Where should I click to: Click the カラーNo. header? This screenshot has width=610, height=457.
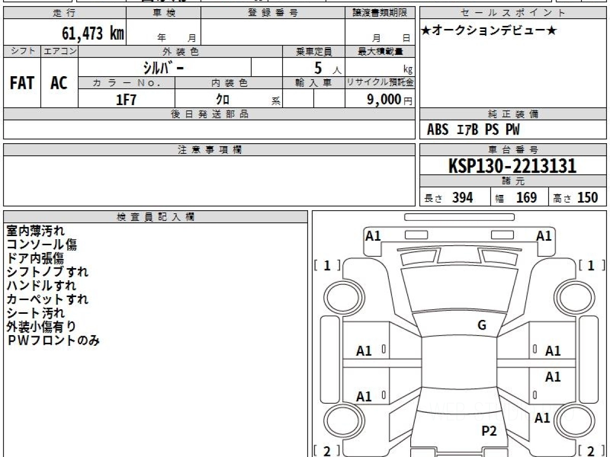(127, 83)
